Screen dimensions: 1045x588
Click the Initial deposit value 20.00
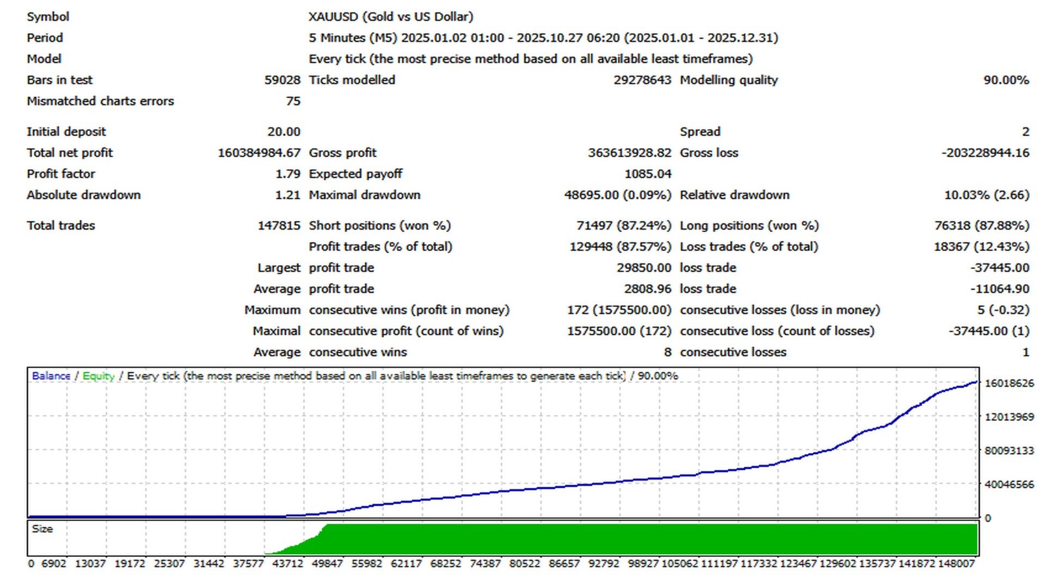[284, 132]
